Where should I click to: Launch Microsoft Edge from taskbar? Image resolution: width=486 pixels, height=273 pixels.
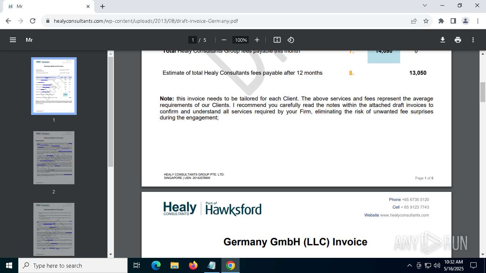tap(156, 265)
